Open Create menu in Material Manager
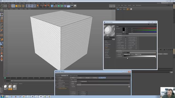Image resolution: width=175 pixels, height=98 pixels. [7, 84]
